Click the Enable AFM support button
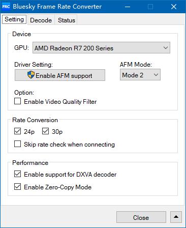186x228 pixels. pyautogui.click(x=60, y=75)
